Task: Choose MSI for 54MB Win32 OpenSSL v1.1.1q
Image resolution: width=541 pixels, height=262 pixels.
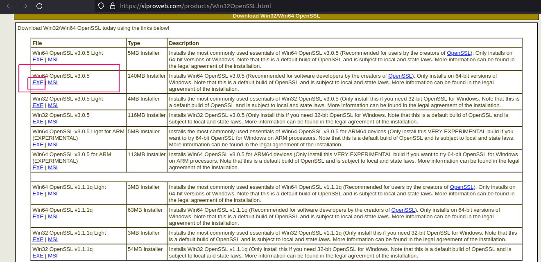Action: pos(53,256)
